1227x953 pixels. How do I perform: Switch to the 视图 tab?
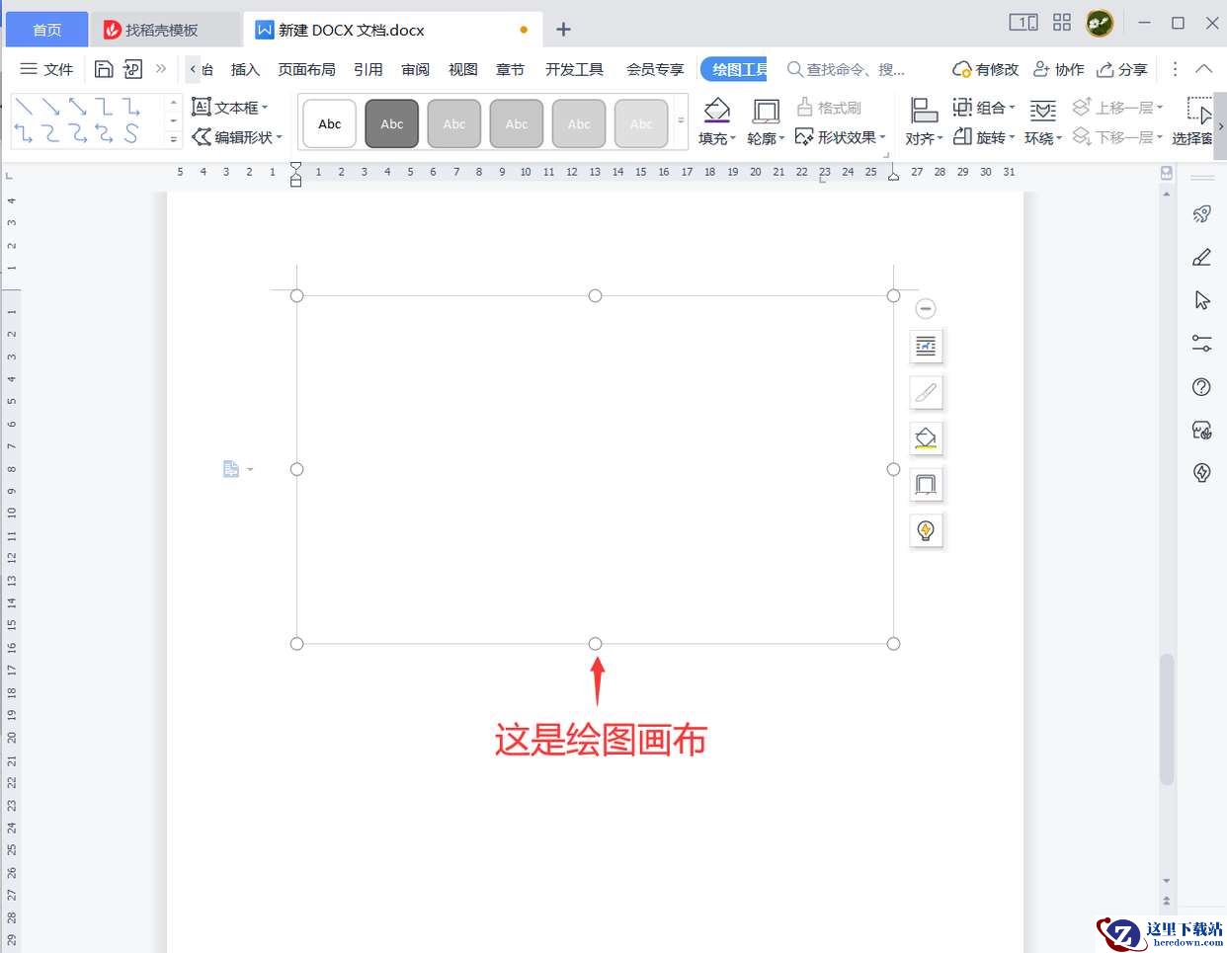(463, 69)
